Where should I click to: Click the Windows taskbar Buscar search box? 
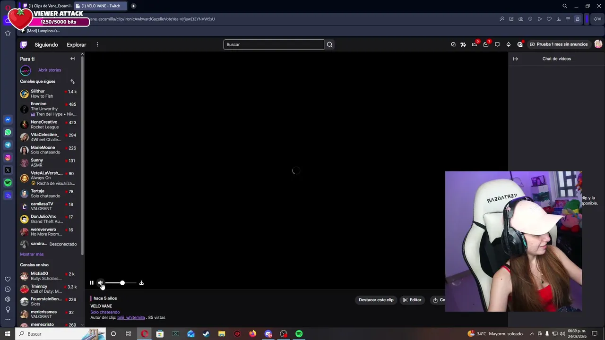[60, 334]
